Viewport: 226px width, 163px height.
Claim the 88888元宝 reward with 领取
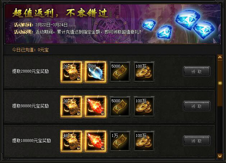(197, 106)
